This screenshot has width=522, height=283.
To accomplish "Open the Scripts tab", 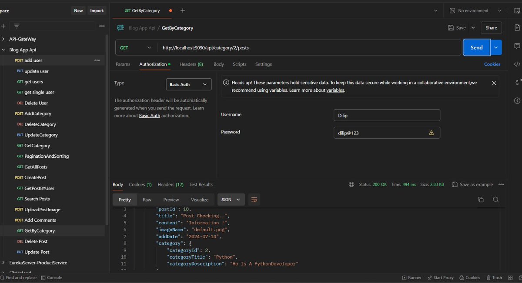I will [240, 64].
